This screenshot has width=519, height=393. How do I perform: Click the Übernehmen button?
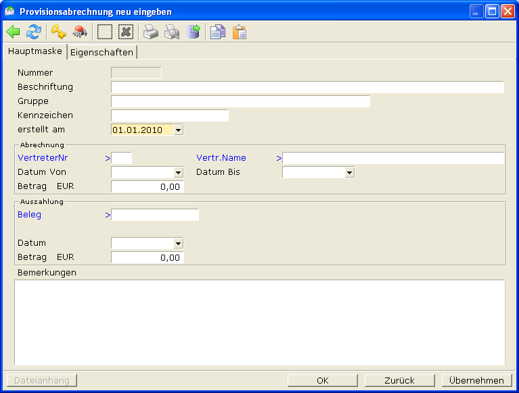coord(476,380)
